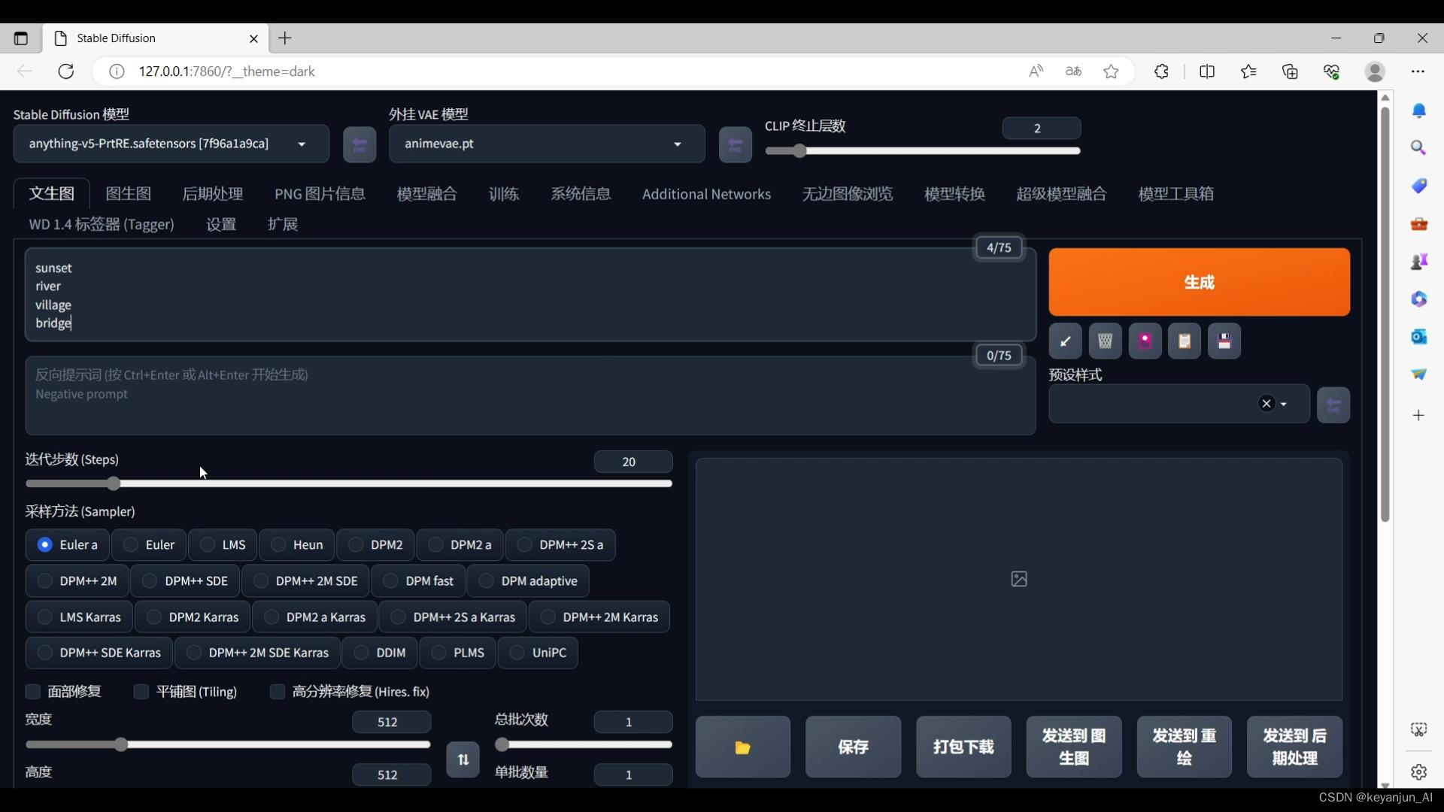Click the Edge sidebar bell icon
The image size is (1444, 812).
pos(1418,111)
